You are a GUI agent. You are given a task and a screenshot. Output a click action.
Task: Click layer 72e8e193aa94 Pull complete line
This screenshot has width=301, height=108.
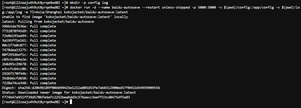29,36
